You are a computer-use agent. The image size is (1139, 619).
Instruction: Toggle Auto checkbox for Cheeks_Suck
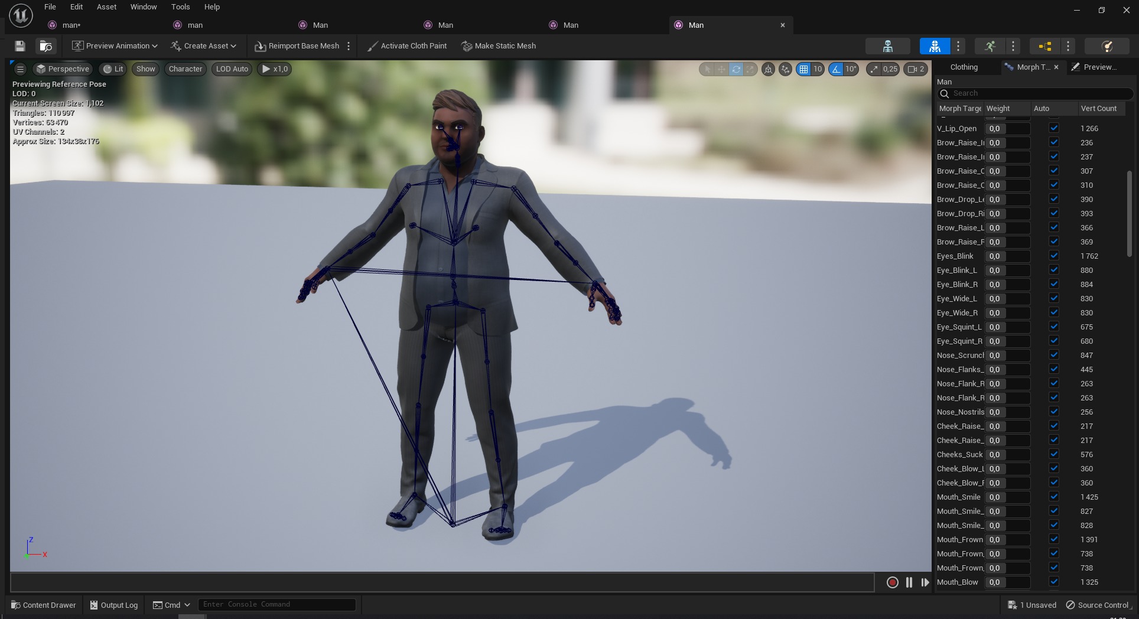click(x=1054, y=454)
